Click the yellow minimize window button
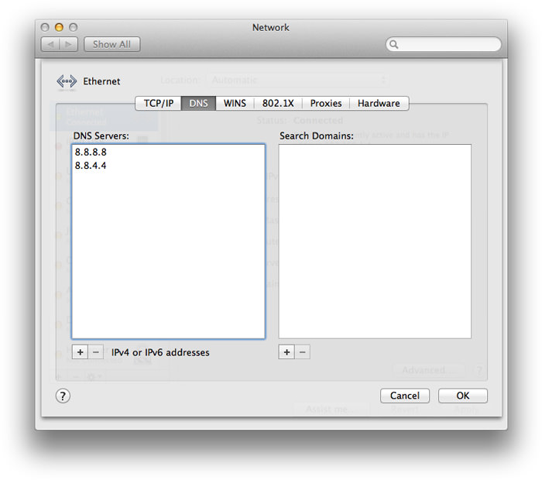 [x=59, y=27]
